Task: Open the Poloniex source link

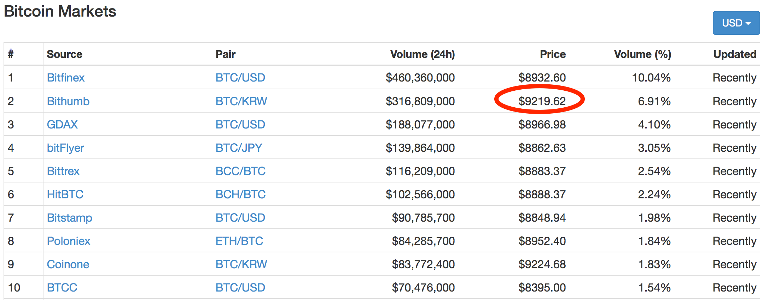Action: coord(69,241)
